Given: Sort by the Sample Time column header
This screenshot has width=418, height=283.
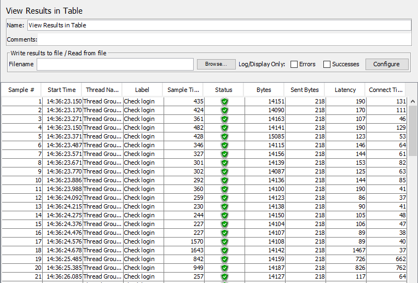Looking at the screenshot, I should pyautogui.click(x=183, y=90).
